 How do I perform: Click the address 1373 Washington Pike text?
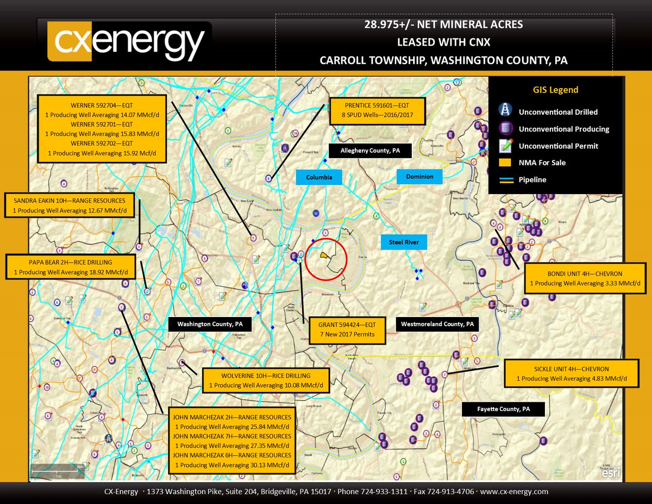186,491
